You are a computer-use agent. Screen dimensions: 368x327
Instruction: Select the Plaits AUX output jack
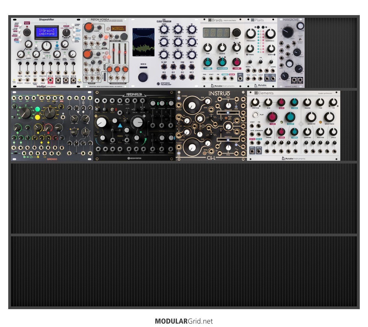click(273, 79)
